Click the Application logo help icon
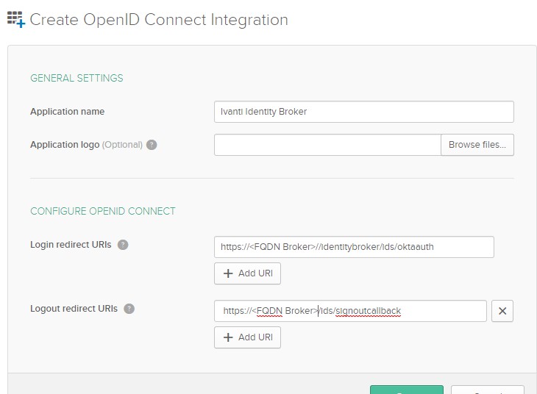 point(152,145)
